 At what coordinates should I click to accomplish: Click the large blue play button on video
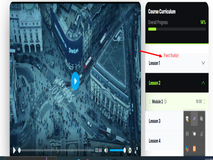(x=75, y=81)
